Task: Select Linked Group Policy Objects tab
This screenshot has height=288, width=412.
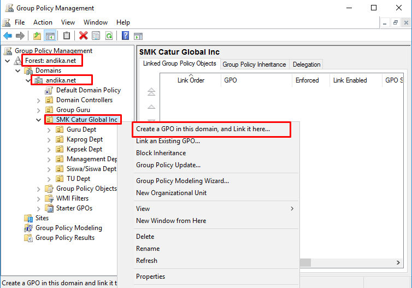Action: [179, 63]
